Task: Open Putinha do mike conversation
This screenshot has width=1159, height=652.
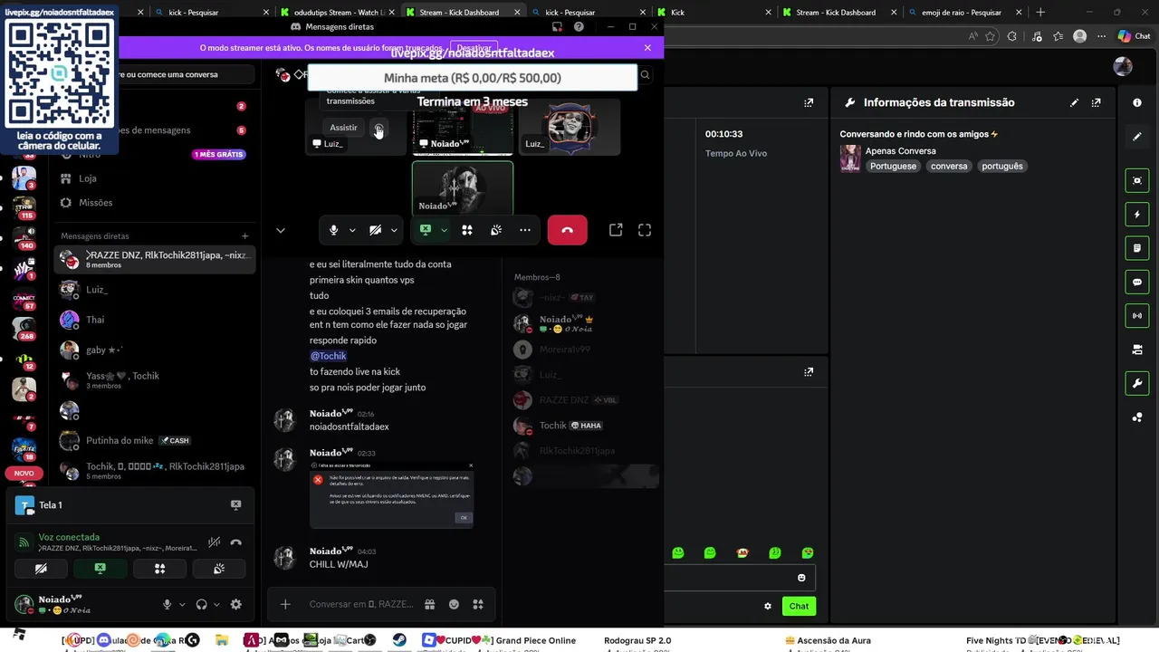Action: coord(155,440)
